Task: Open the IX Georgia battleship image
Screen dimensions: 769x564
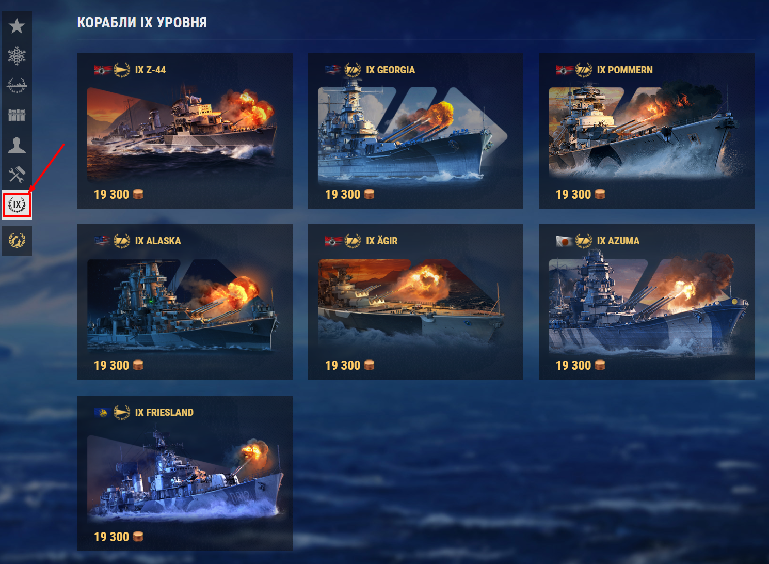Action: pos(413,134)
